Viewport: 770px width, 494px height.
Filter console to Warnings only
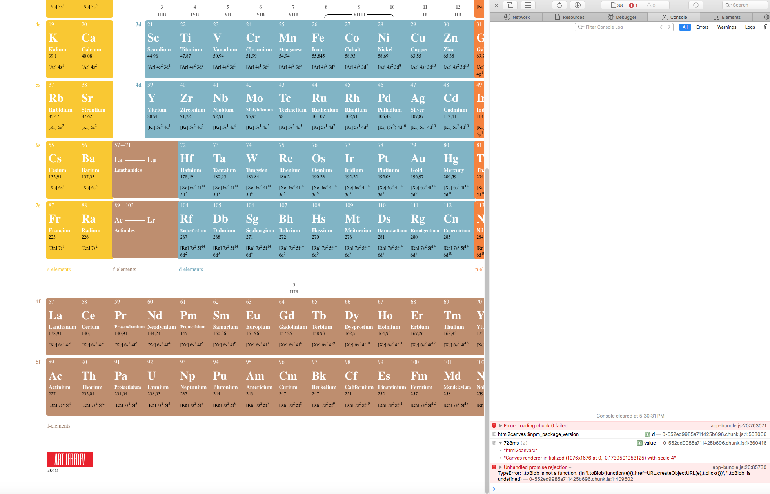[x=726, y=27]
